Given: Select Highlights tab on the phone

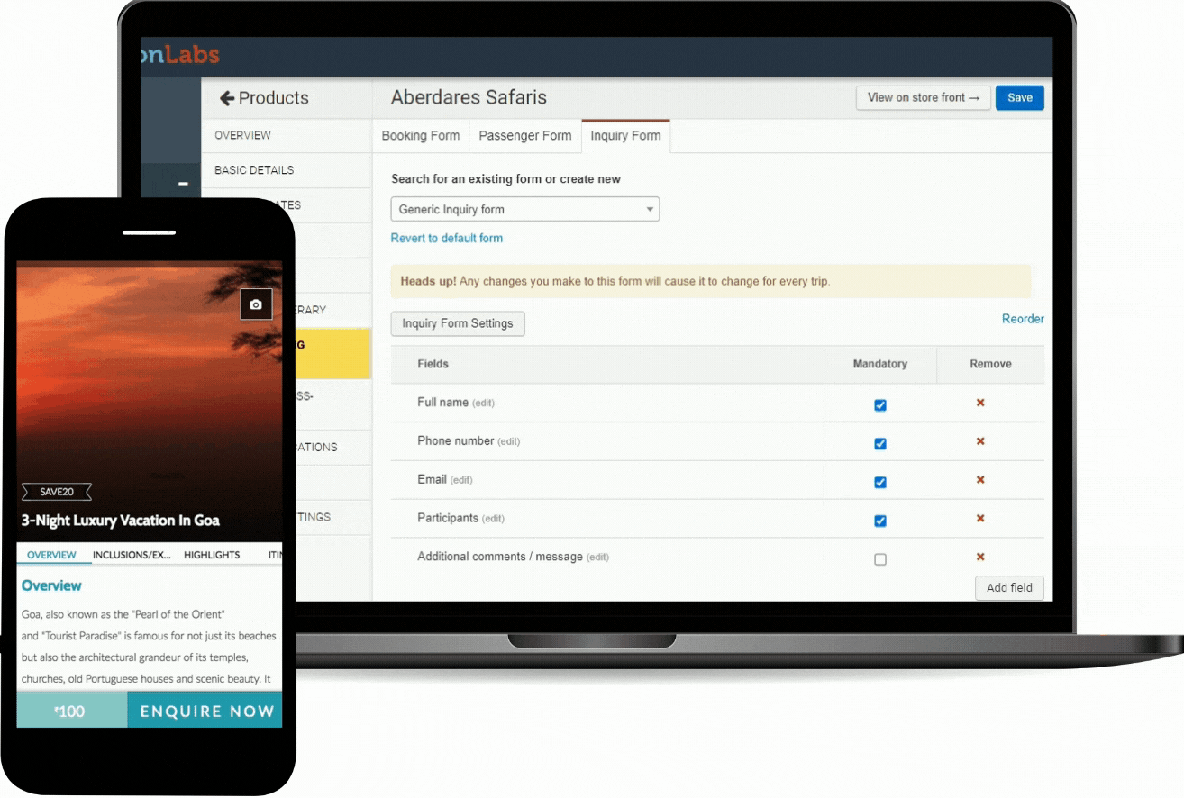Looking at the screenshot, I should pyautogui.click(x=212, y=555).
